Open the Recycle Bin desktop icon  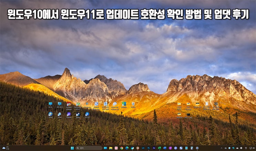click(x=133, y=105)
